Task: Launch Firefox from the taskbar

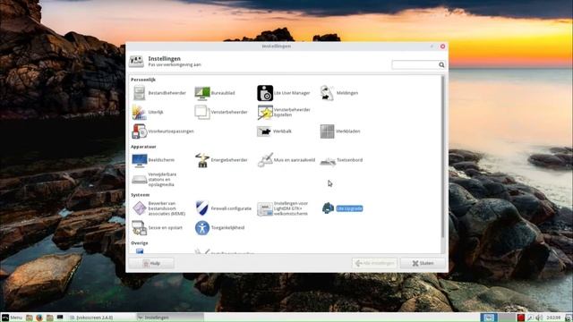Action: [39, 318]
